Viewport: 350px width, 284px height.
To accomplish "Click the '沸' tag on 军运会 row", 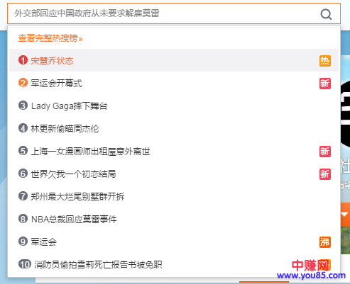I will pos(325,242).
